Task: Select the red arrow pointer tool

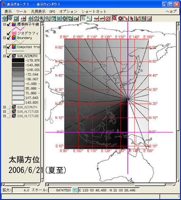Action: pyautogui.click(x=132, y=18)
